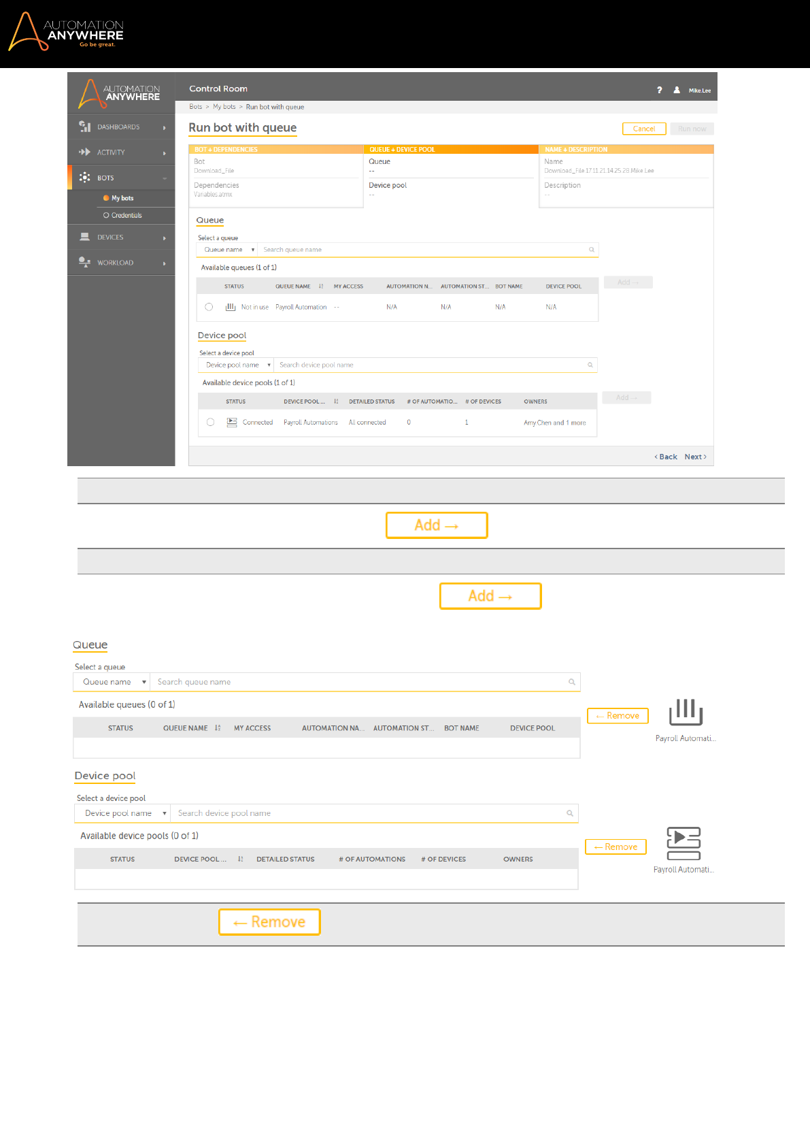This screenshot has width=810, height=1146.
Task: Click the Not in use status text
Action: click(x=255, y=307)
